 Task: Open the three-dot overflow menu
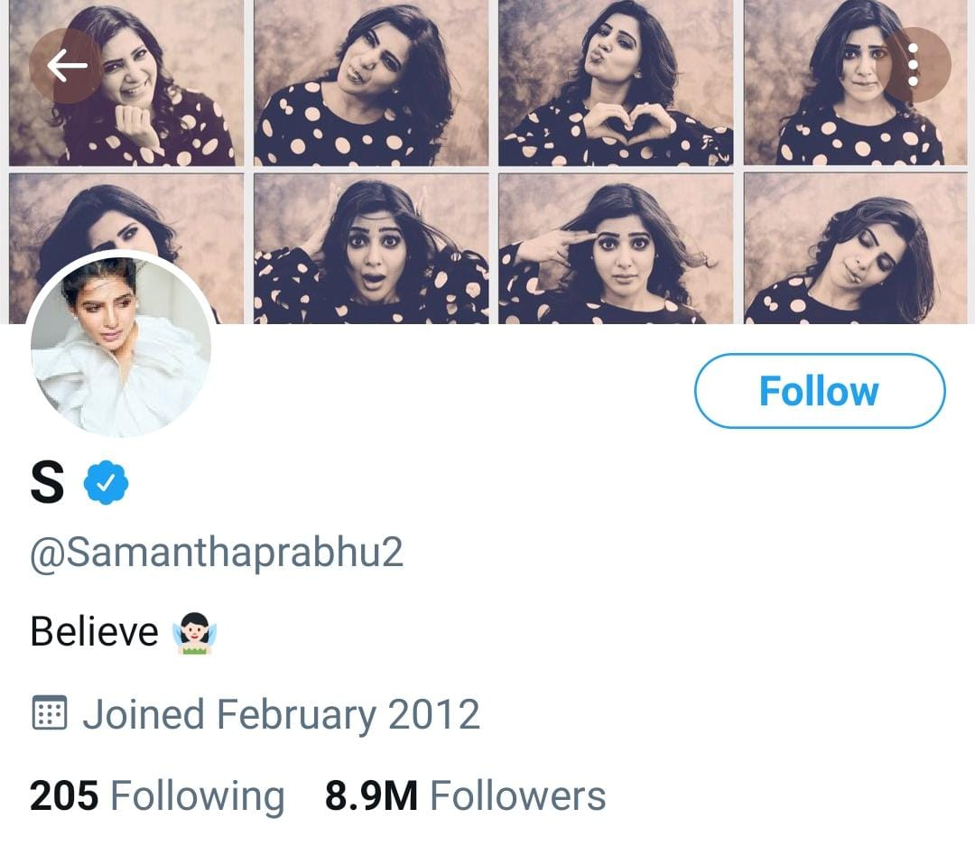pos(913,65)
